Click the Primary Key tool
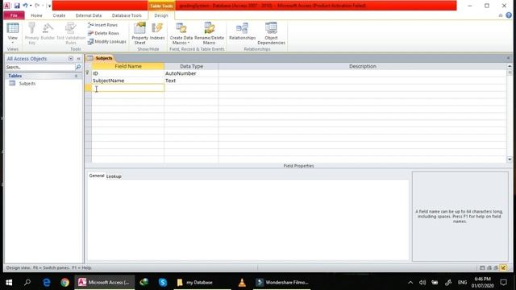The height and width of the screenshot is (290, 516). [31, 33]
